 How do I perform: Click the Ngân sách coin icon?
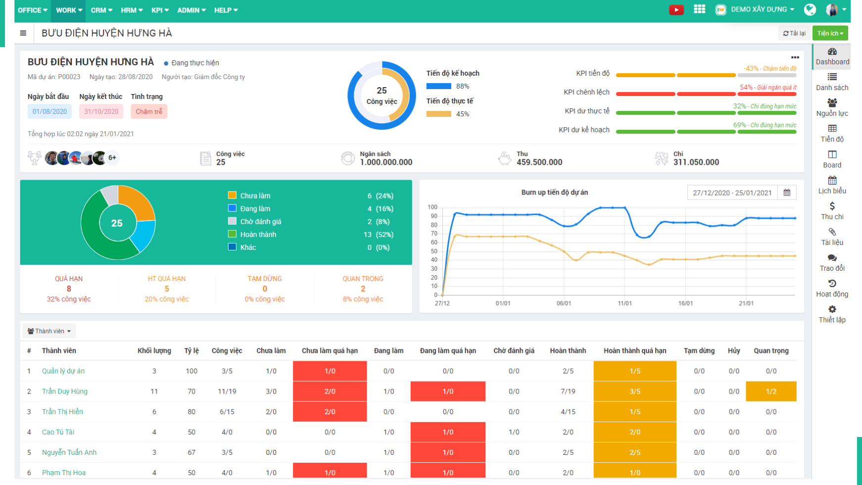tap(348, 158)
